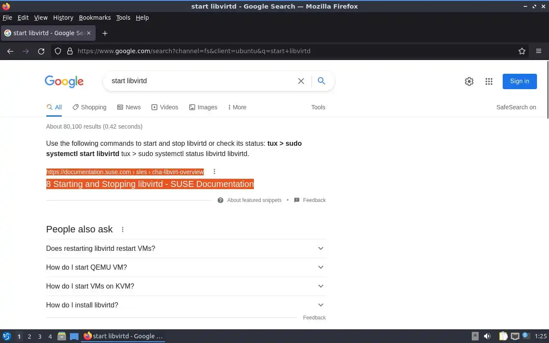Click the 'About 80,100 results' text

(94, 126)
